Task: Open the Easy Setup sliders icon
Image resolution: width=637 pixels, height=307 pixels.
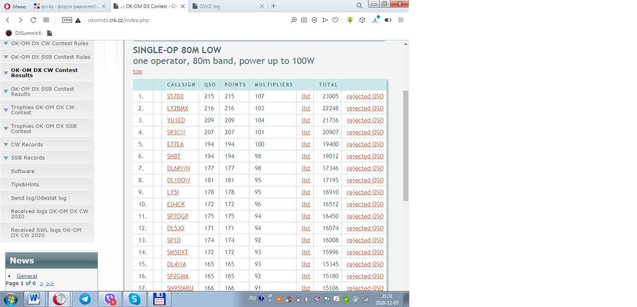Action: pos(401,20)
